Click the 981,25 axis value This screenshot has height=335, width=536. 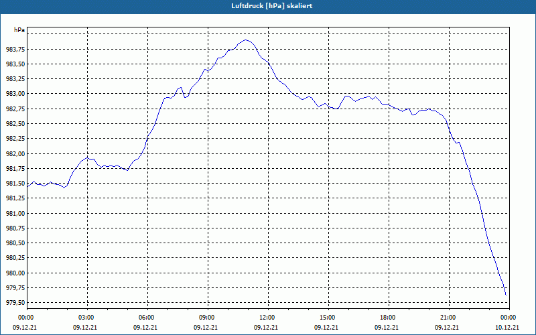(15, 198)
